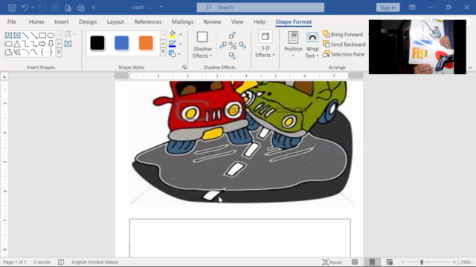The height and width of the screenshot is (267, 476).
Task: Apply the orange shape style swatch
Action: (146, 43)
